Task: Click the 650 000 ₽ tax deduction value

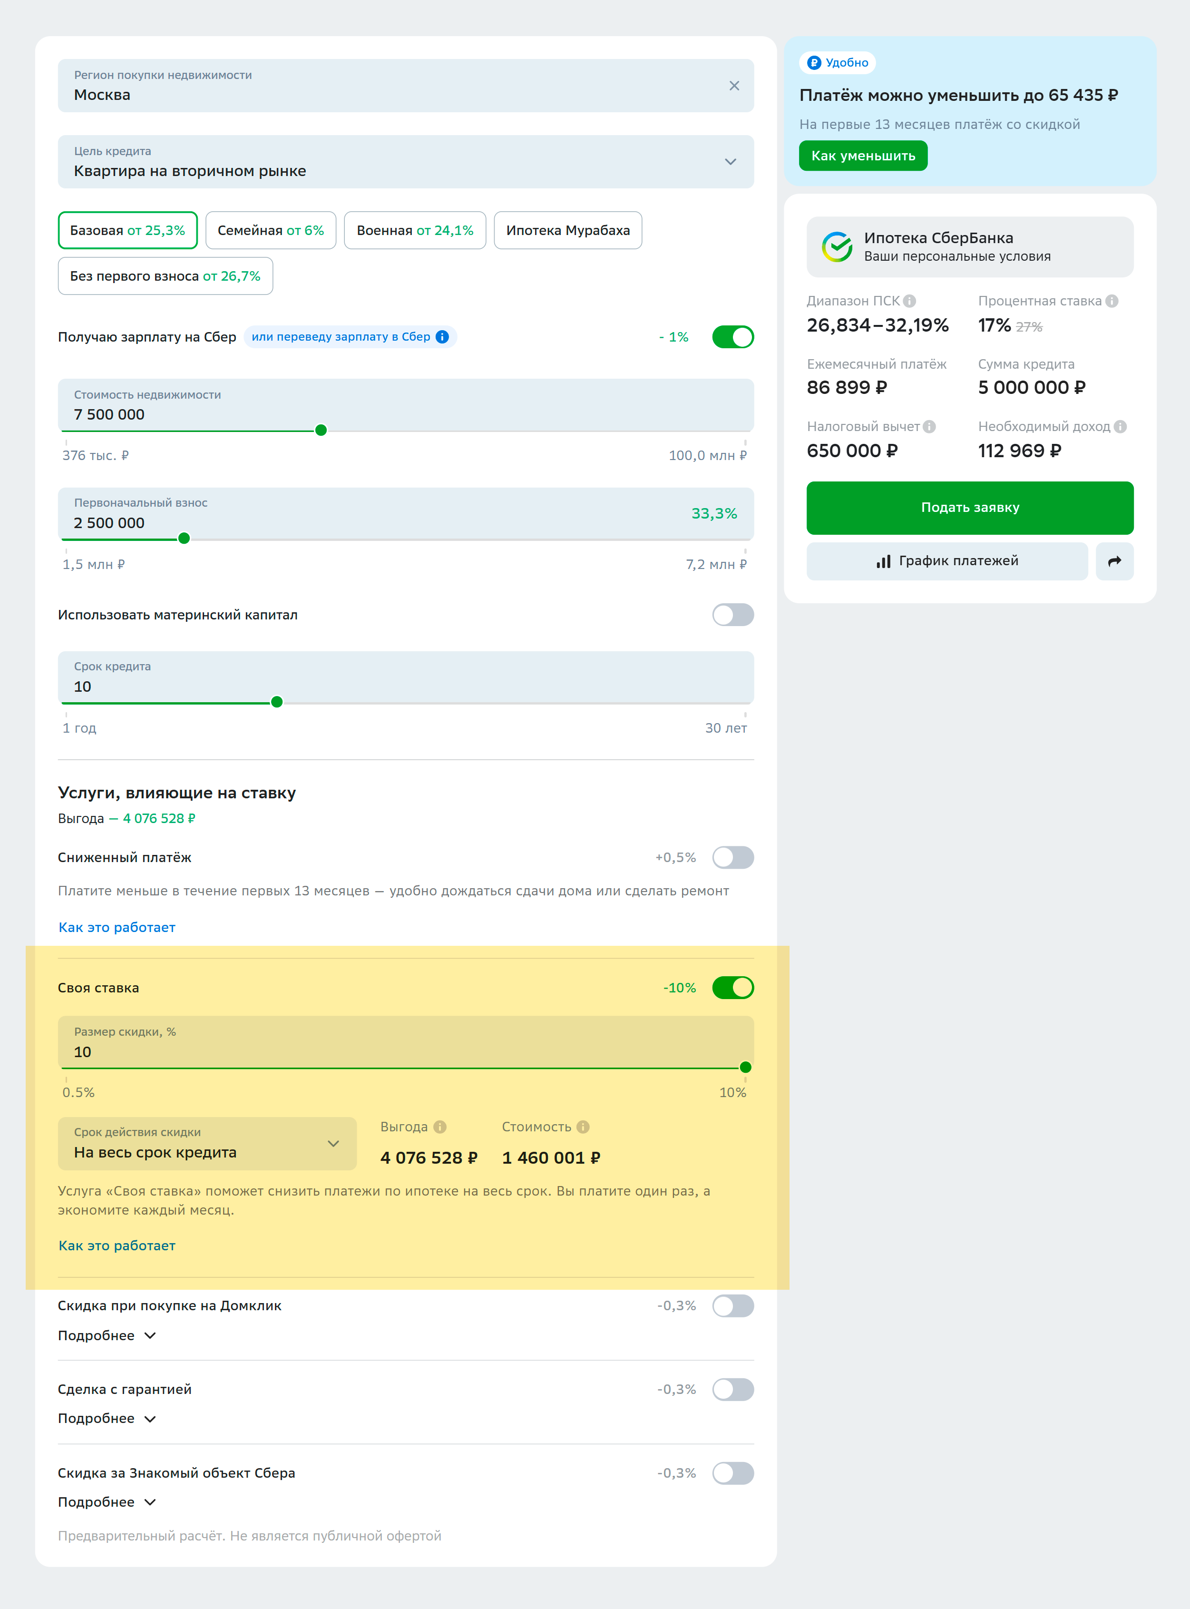Action: point(852,451)
